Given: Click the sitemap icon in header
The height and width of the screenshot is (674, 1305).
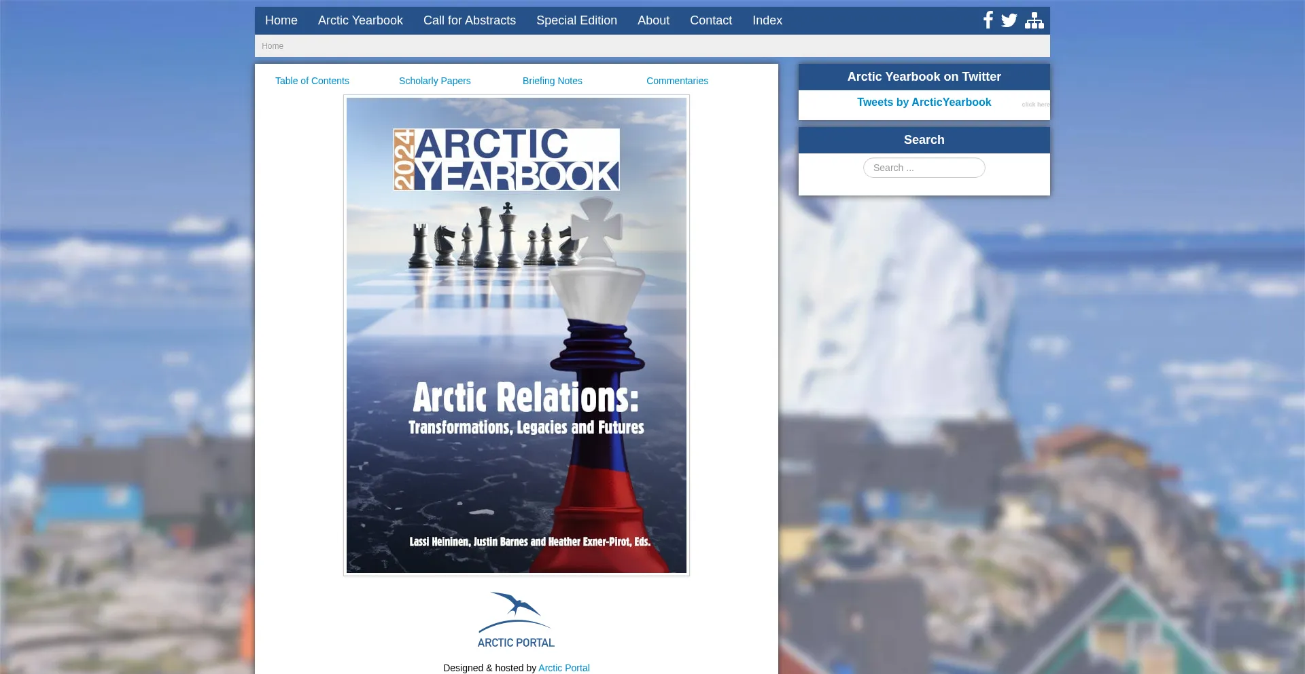Looking at the screenshot, I should pos(1034,20).
